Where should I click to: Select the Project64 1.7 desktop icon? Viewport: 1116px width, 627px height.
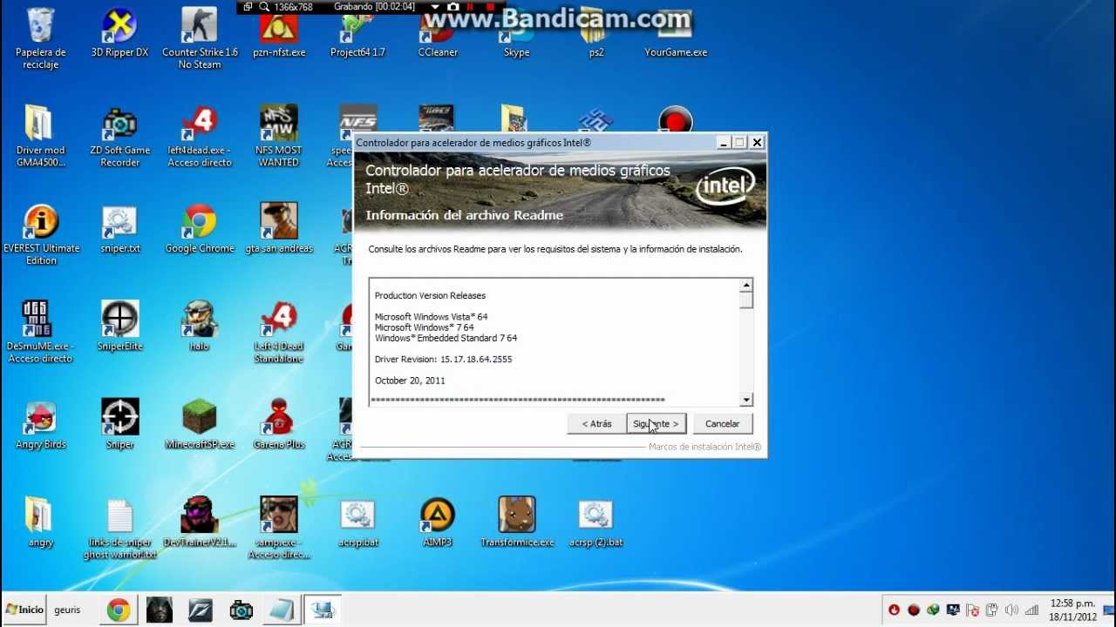pyautogui.click(x=357, y=37)
